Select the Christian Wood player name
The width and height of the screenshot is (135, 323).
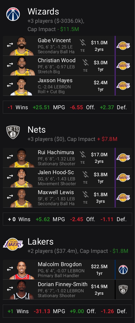pyautogui.click(x=57, y=60)
